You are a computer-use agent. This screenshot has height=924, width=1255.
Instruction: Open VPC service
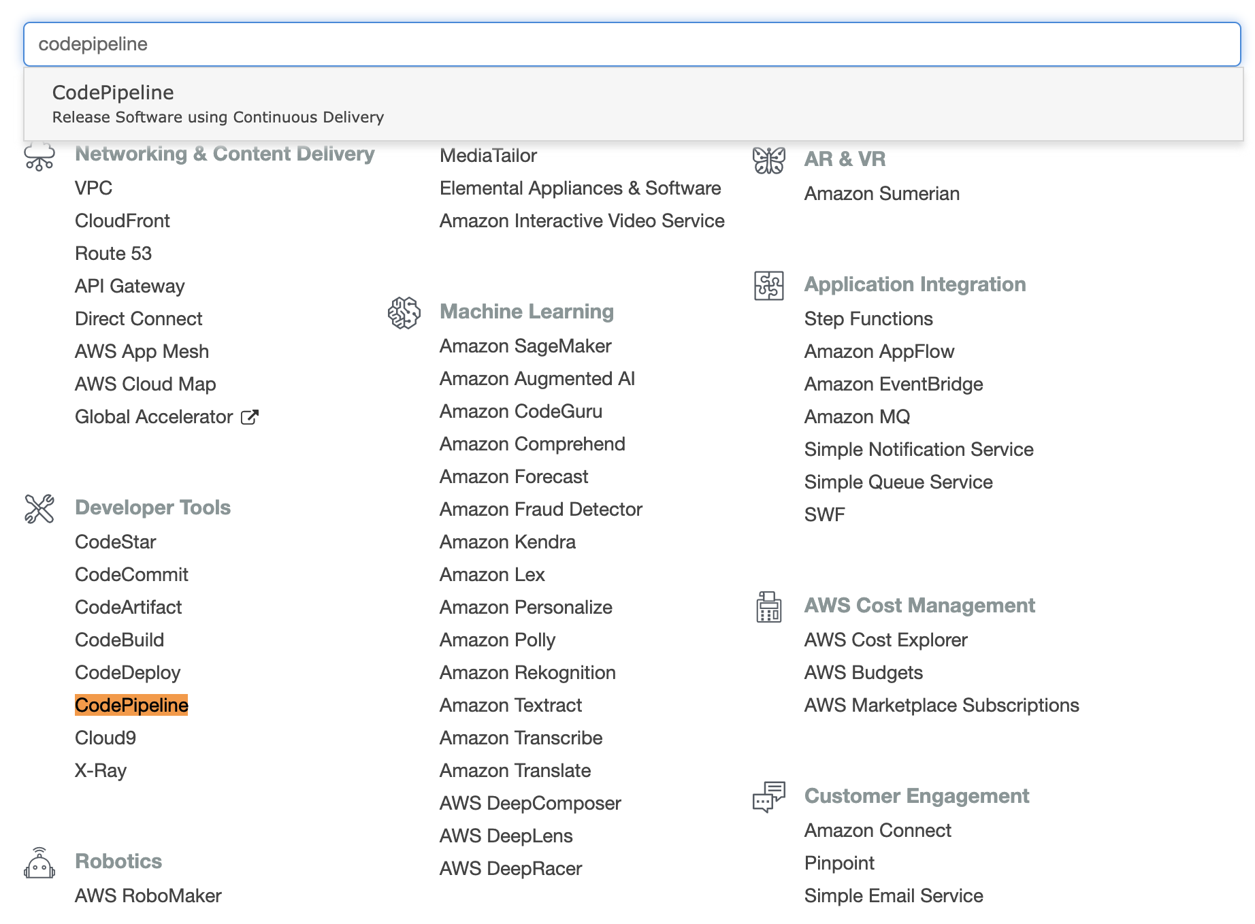93,188
